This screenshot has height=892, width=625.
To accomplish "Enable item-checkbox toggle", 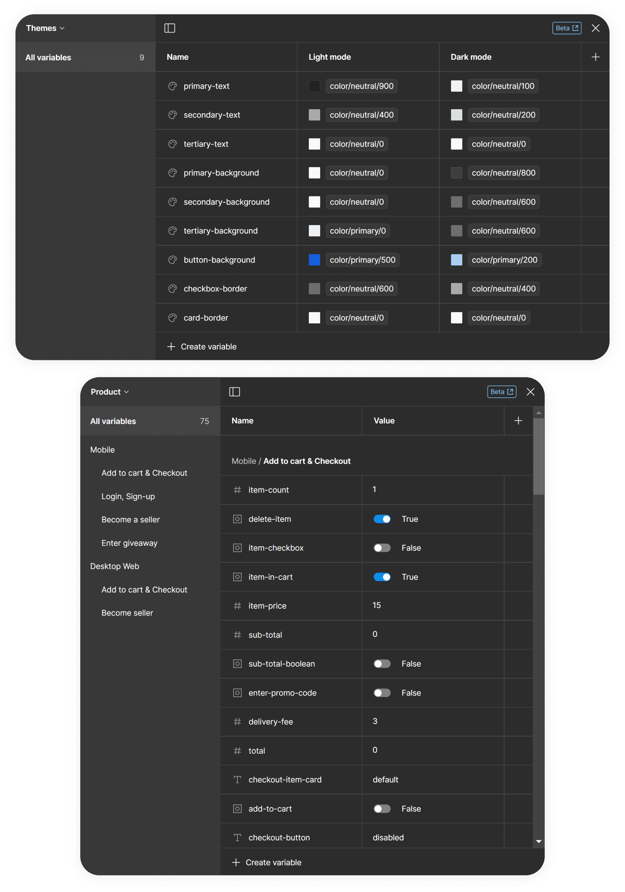I will [x=382, y=548].
